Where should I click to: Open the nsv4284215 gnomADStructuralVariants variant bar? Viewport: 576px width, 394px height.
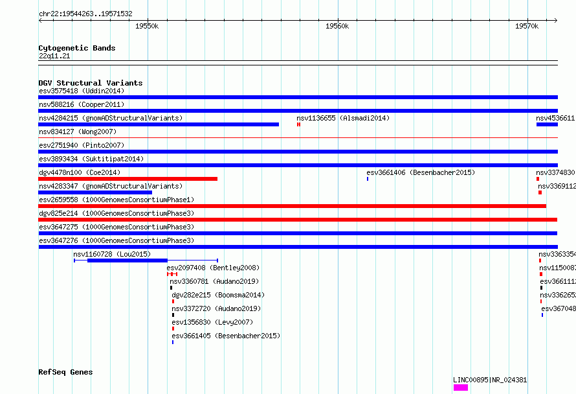tap(159, 124)
